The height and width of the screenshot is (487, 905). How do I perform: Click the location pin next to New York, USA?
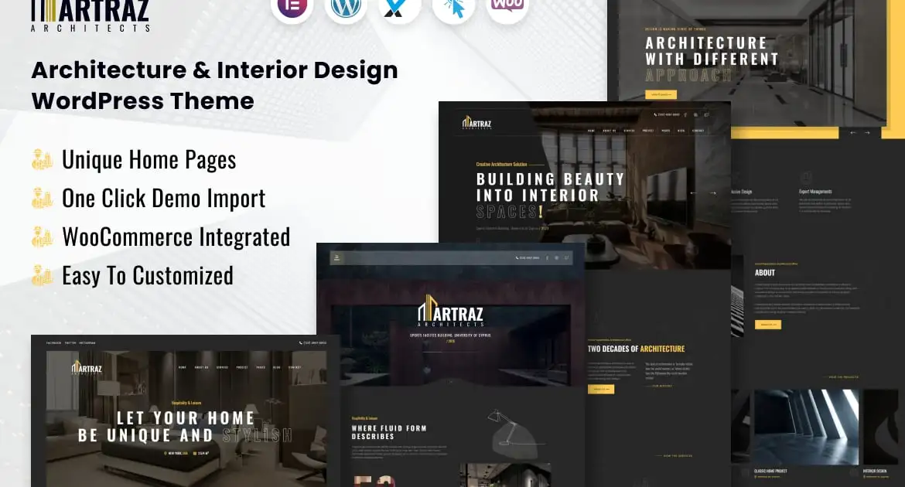pyautogui.click(x=166, y=454)
